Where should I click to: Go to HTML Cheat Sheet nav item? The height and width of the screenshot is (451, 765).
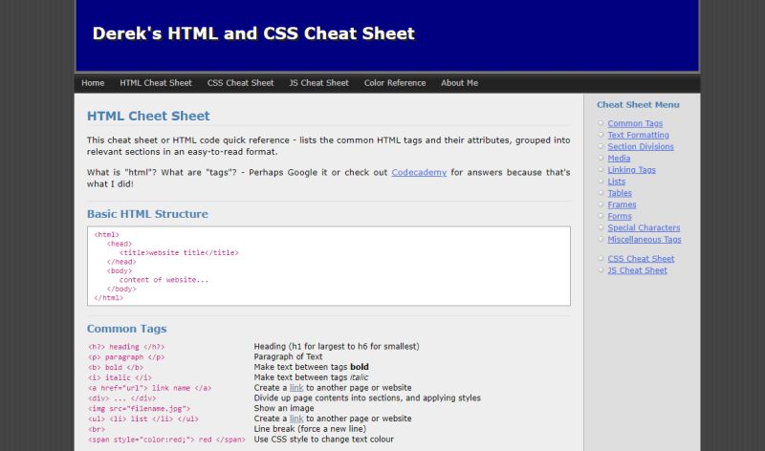(156, 83)
